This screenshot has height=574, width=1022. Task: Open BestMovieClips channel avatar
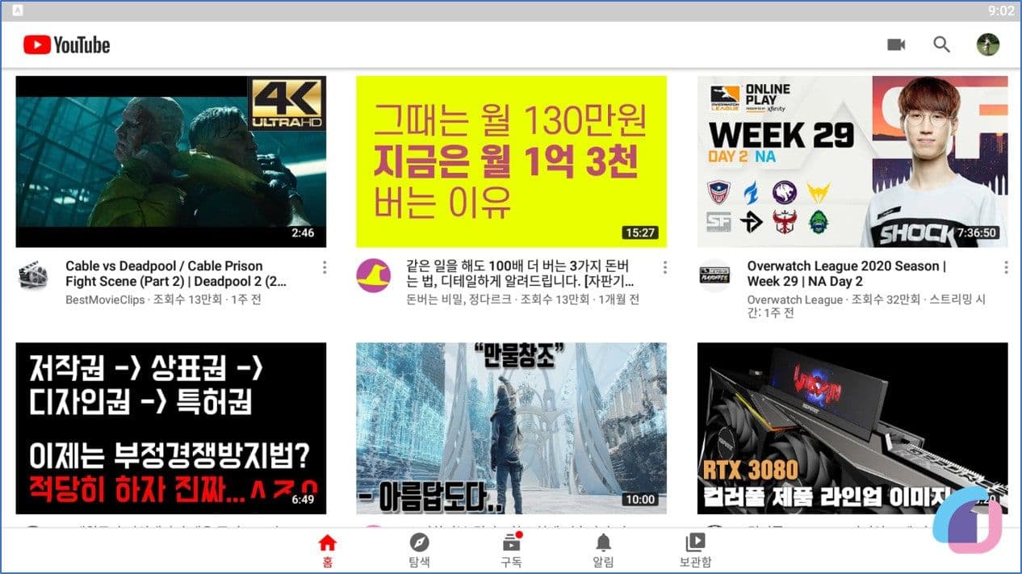pyautogui.click(x=33, y=276)
